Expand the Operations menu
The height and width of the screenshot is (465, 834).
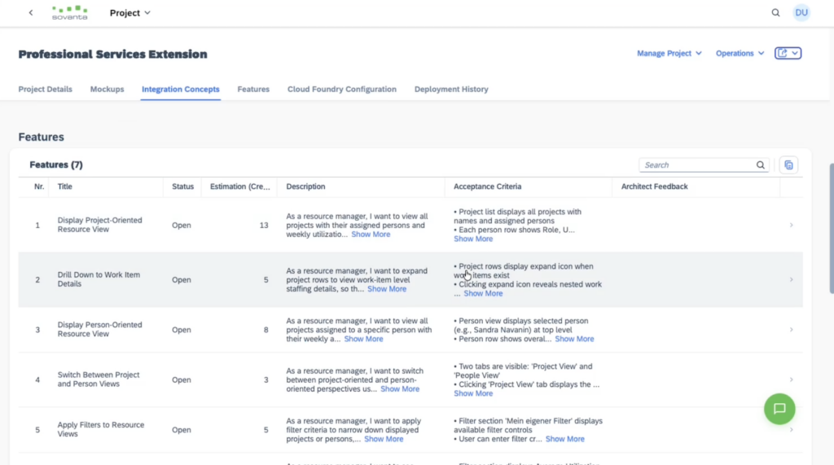click(740, 54)
